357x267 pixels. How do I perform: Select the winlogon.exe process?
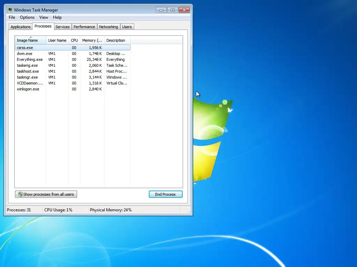(73, 89)
